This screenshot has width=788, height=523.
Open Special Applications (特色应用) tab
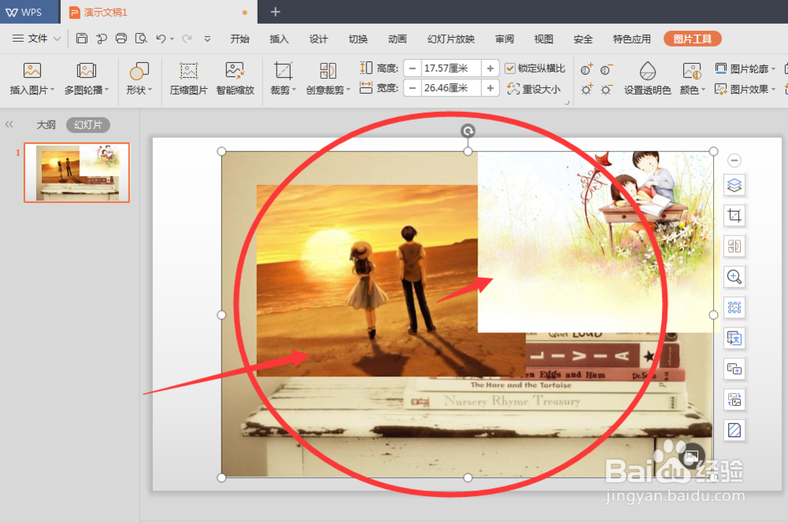[632, 39]
